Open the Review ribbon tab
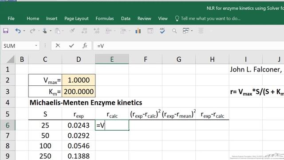 144,19
